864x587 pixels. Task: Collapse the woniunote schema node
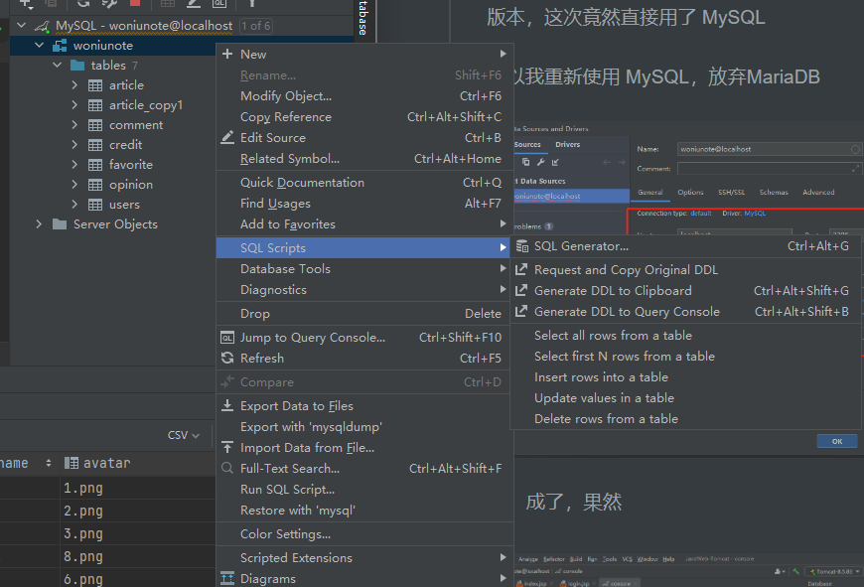[39, 46]
